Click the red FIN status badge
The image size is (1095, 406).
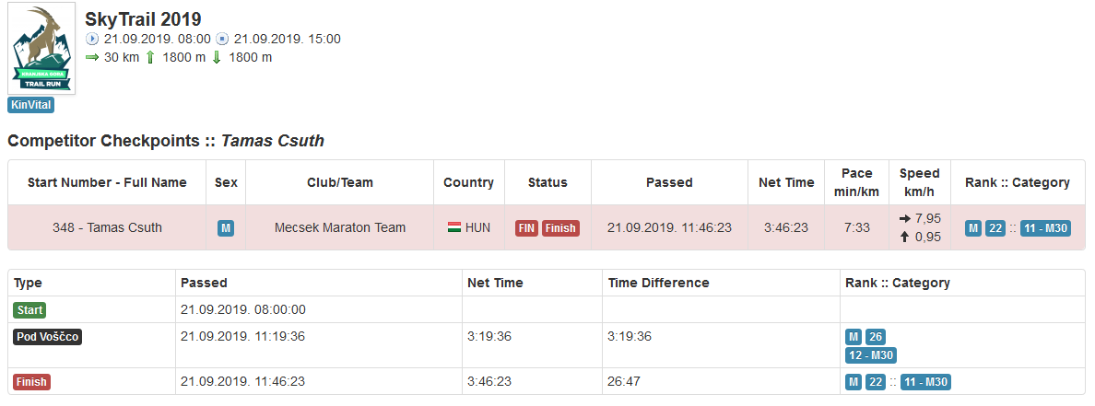pyautogui.click(x=526, y=228)
